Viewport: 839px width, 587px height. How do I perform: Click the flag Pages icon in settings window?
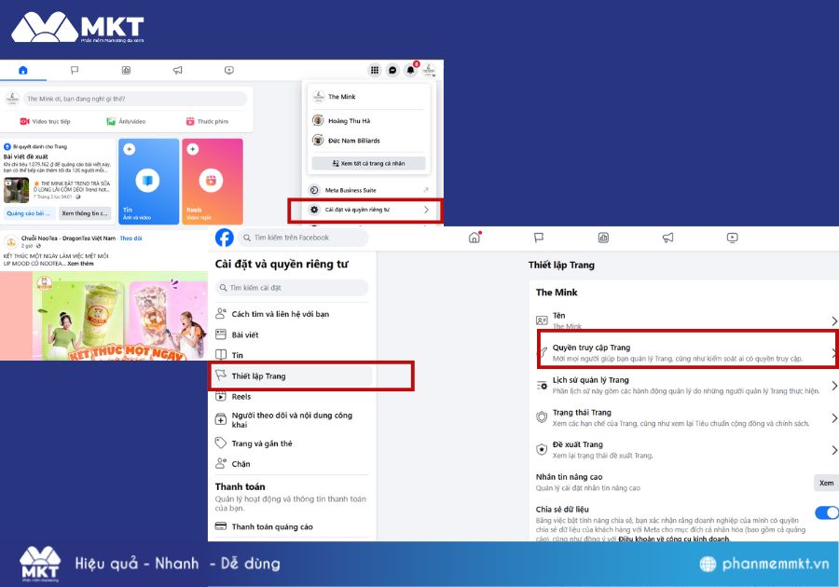pyautogui.click(x=539, y=238)
